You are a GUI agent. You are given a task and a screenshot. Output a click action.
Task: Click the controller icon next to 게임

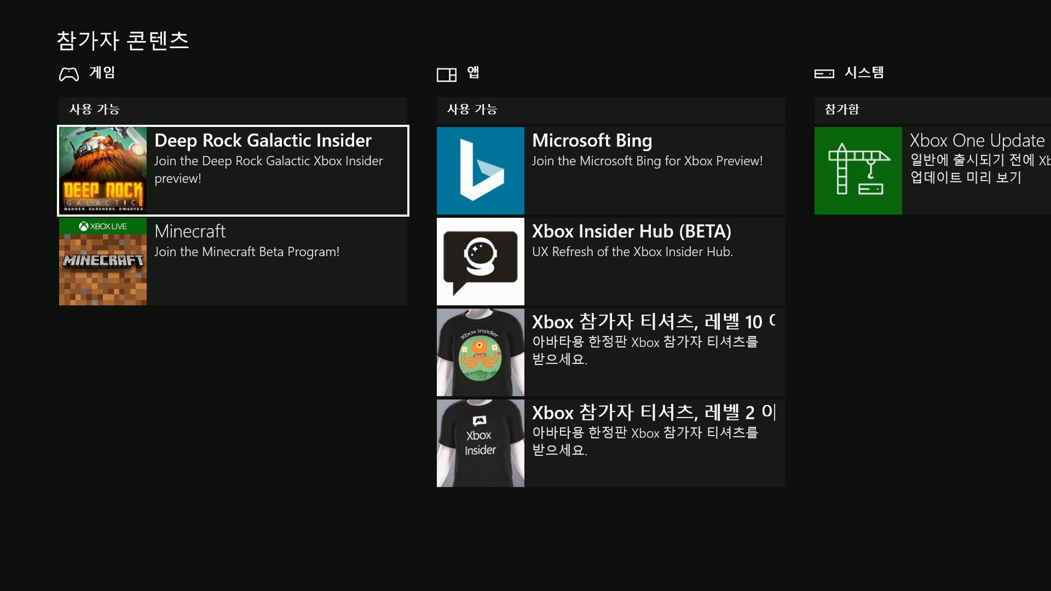coord(69,74)
